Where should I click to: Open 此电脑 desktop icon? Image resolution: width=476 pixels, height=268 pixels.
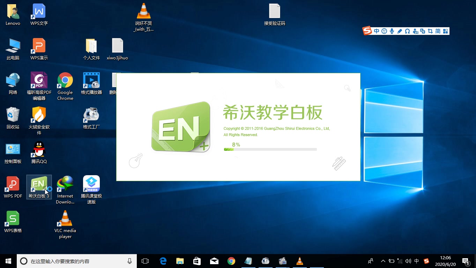(x=13, y=49)
